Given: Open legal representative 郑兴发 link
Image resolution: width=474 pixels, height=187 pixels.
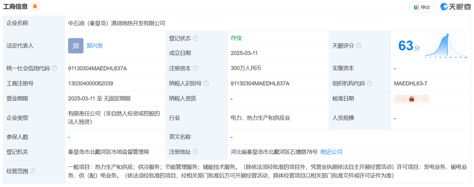Looking at the screenshot, I should (x=95, y=46).
